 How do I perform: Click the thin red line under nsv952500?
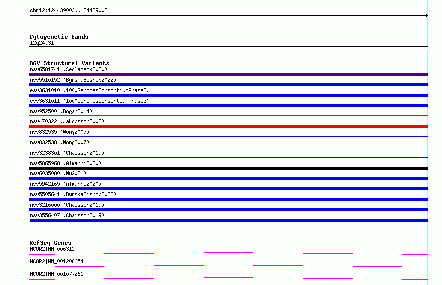point(228,115)
